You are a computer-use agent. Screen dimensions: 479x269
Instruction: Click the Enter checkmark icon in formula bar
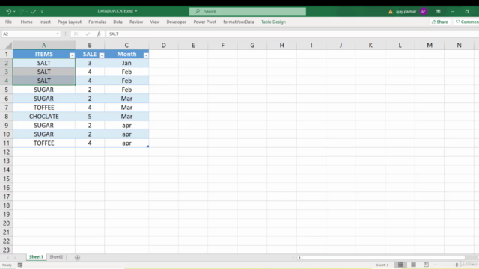click(88, 34)
